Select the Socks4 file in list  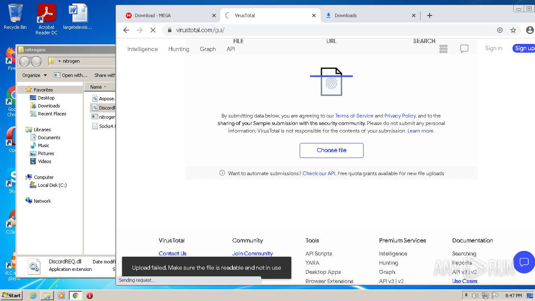103,126
